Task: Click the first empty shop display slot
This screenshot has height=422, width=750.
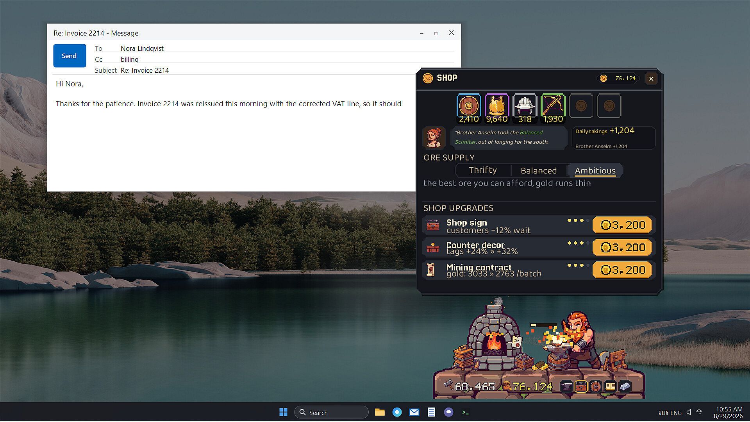Action: pyautogui.click(x=581, y=106)
